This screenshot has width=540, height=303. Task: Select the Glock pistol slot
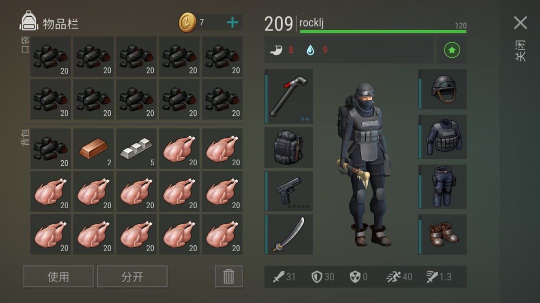[x=288, y=191]
